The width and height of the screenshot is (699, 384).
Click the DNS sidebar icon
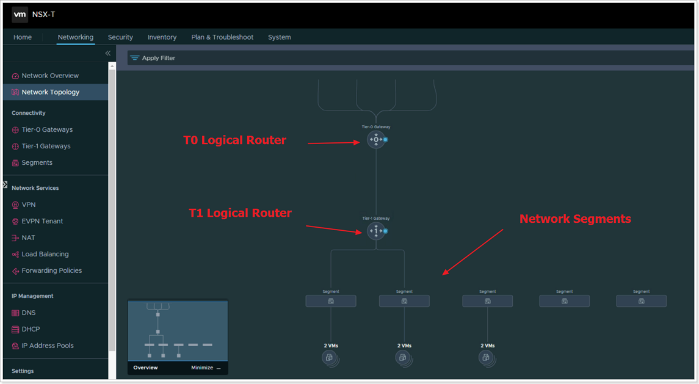(x=15, y=313)
